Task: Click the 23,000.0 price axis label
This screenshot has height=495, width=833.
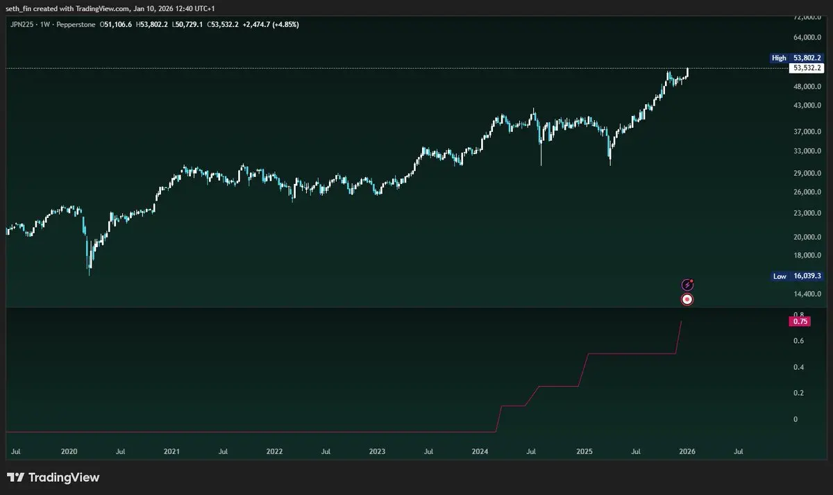Action: click(807, 214)
